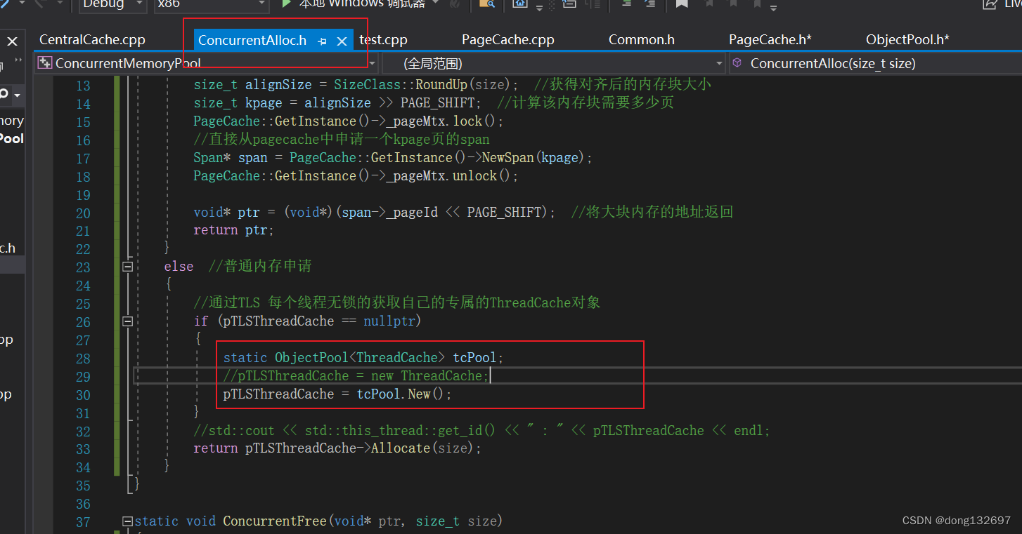Click the //普通内存申请 comment

pyautogui.click(x=260, y=267)
